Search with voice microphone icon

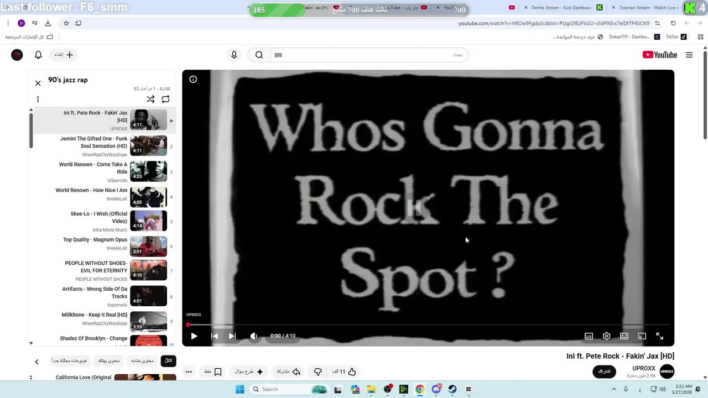234,55
